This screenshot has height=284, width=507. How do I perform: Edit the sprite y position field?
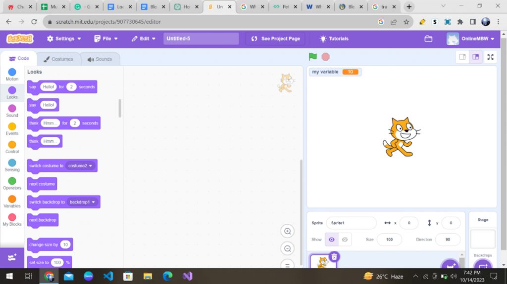coord(451,223)
